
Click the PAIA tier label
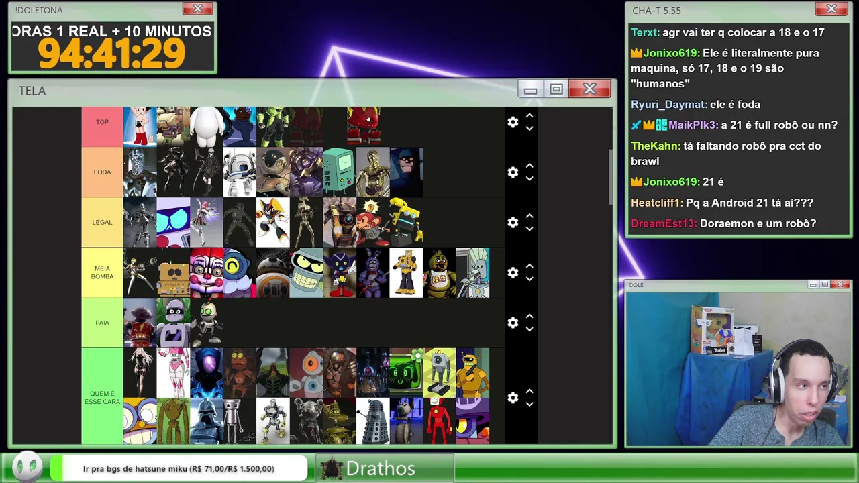point(102,323)
